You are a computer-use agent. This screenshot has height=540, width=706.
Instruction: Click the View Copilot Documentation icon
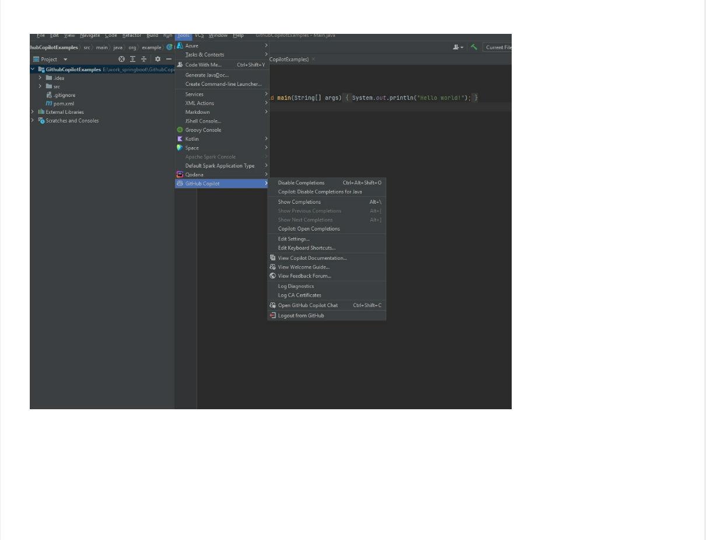point(272,257)
